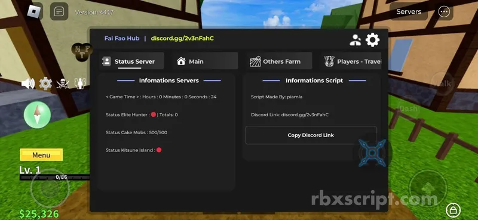Click Status Kitsune Island line

133,150
